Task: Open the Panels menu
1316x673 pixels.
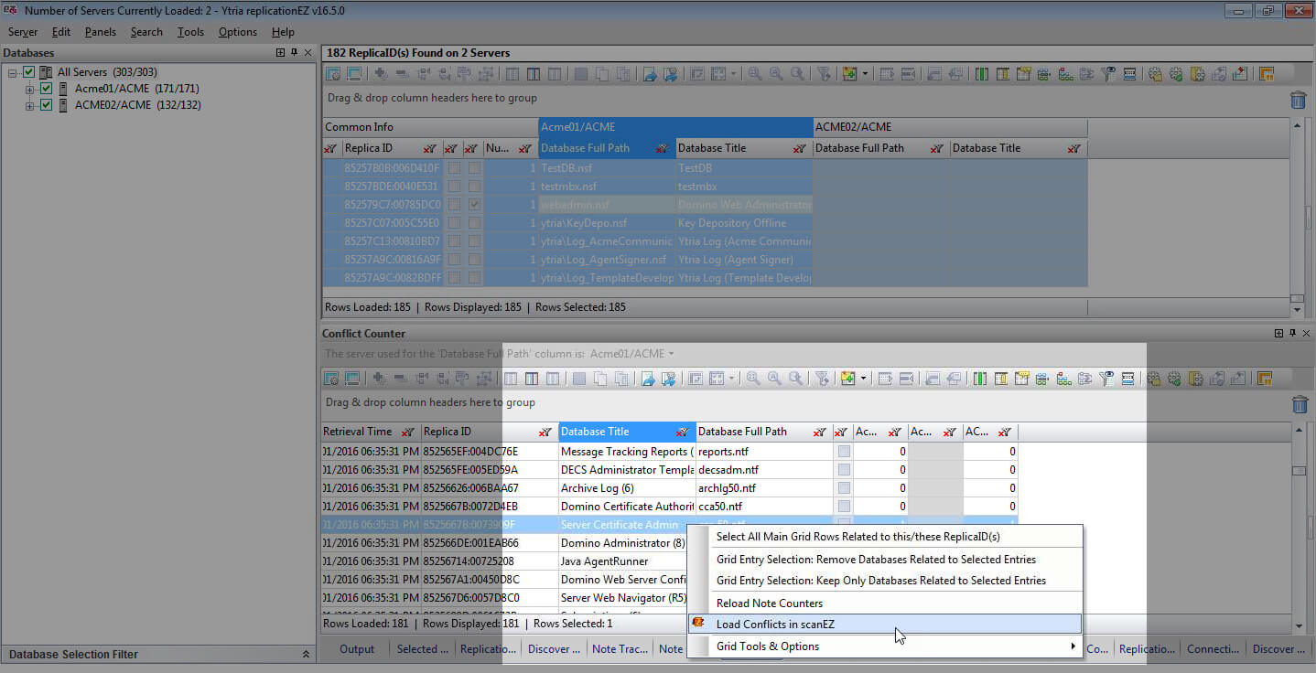Action: [101, 32]
